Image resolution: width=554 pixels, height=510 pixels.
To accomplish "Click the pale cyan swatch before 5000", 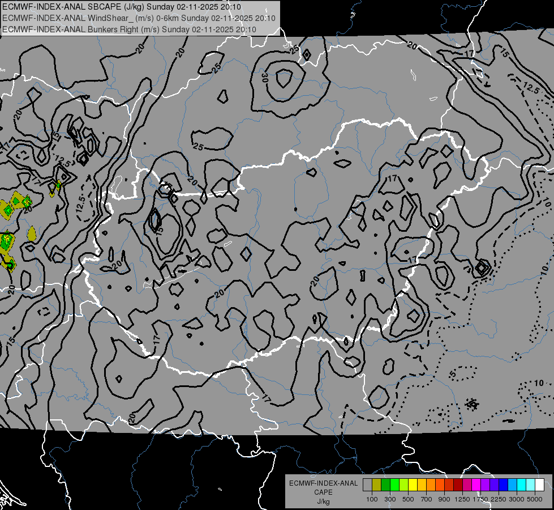I will 530,485.
